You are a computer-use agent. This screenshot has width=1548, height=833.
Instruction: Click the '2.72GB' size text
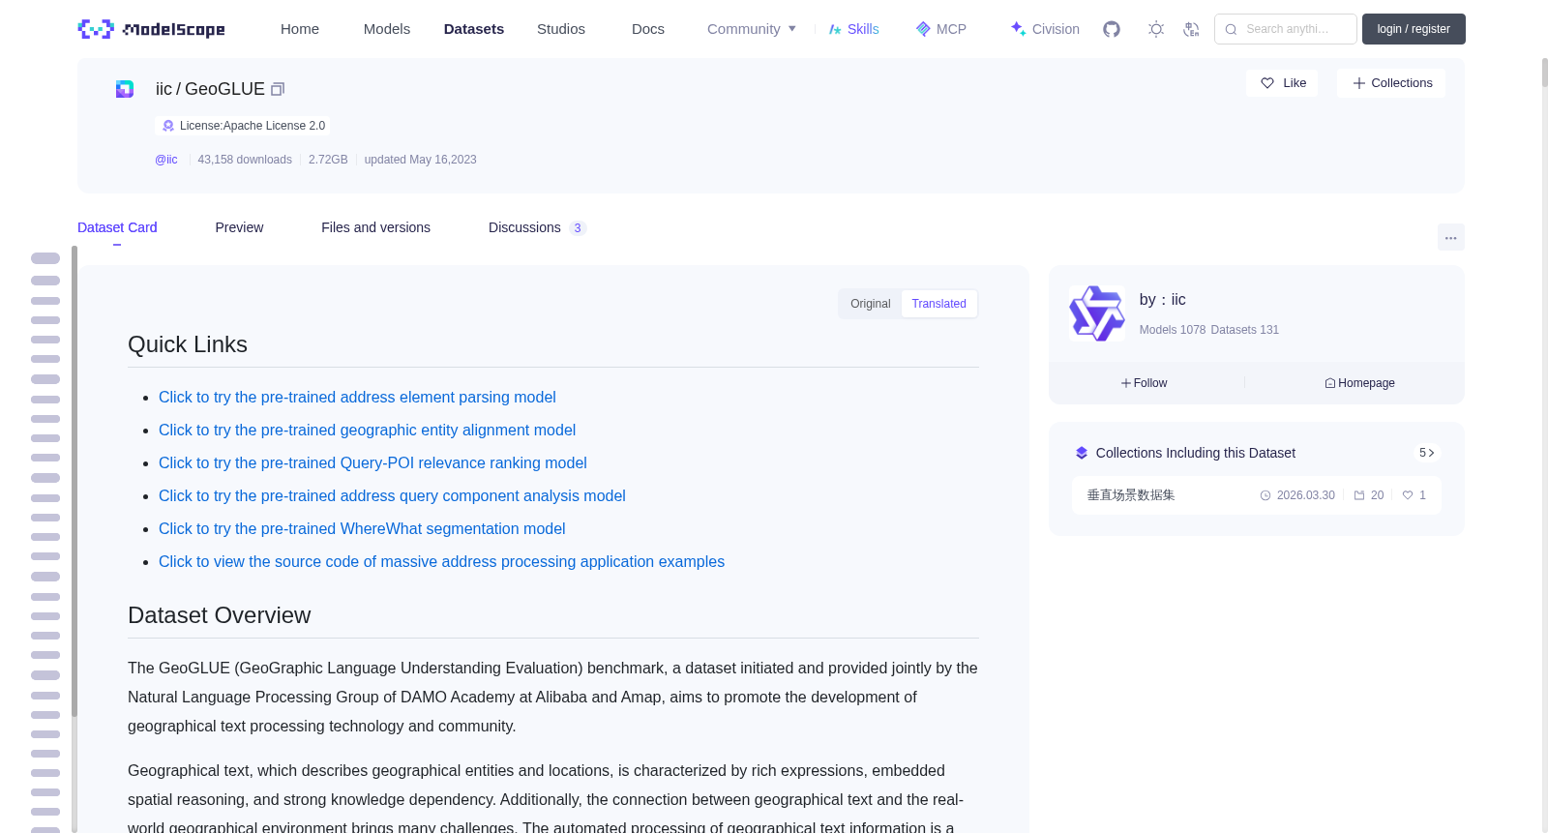pos(328,160)
